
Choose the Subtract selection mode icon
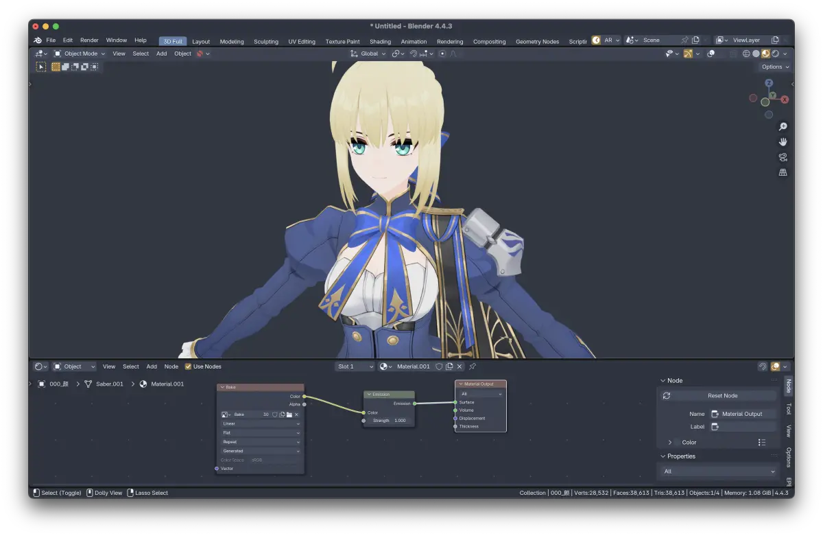[75, 67]
